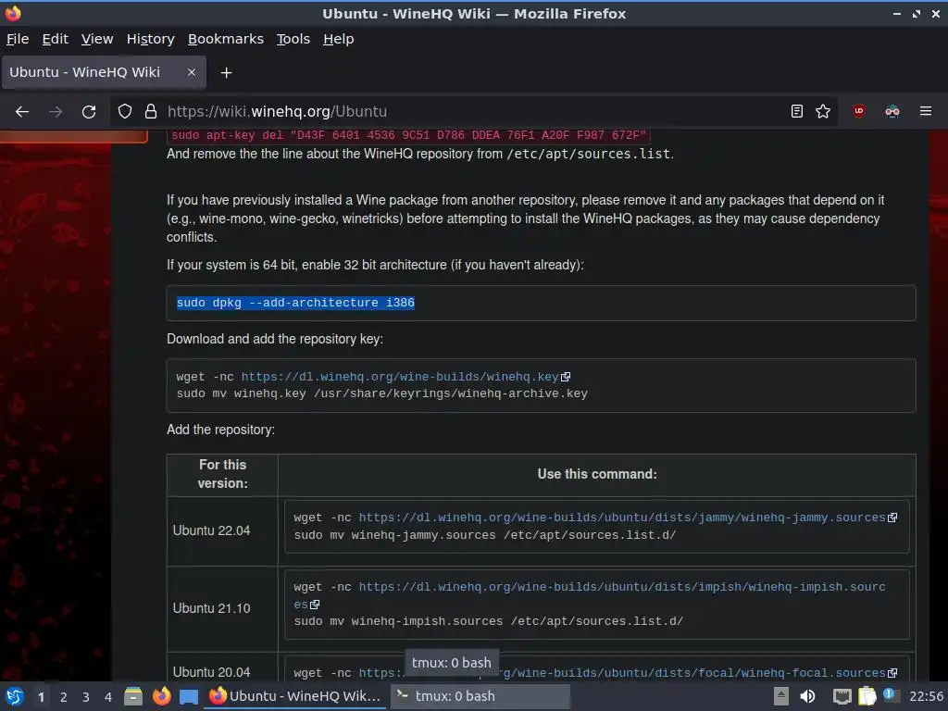Screen dimensions: 948x711
Task: Open the View menu
Action: 97,39
